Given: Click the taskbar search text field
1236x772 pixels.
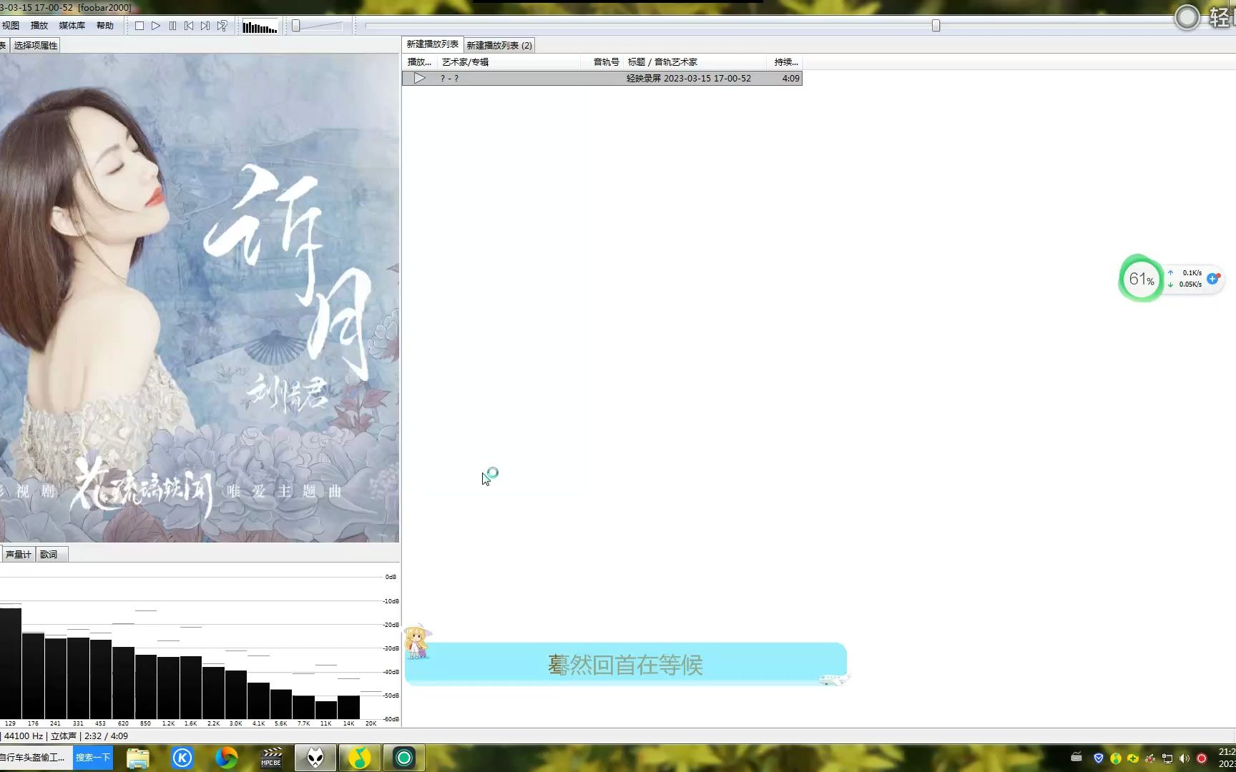Looking at the screenshot, I should 36,758.
